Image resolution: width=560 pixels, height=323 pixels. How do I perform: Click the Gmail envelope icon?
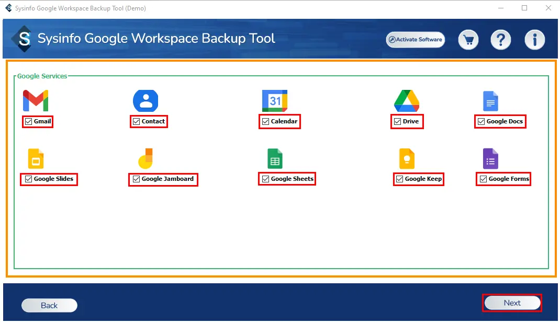click(x=36, y=101)
